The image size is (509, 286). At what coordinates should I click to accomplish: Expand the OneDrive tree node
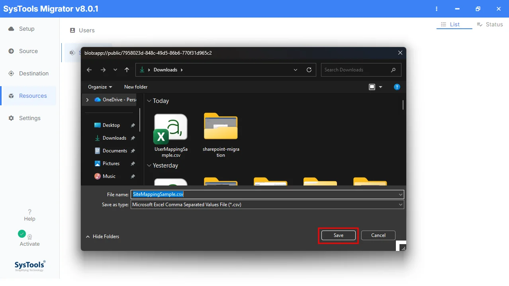pos(87,100)
